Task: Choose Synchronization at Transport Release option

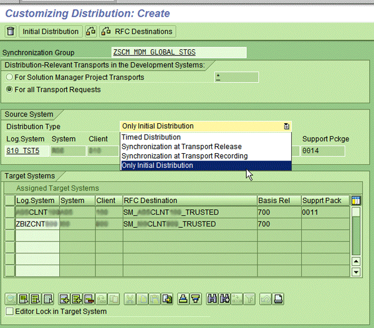Action: [206, 146]
